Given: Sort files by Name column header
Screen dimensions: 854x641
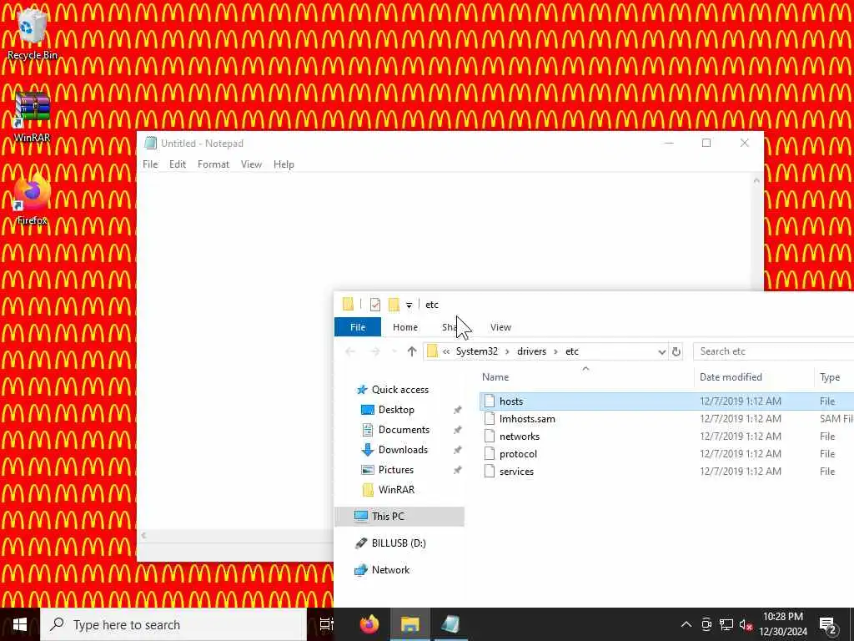Looking at the screenshot, I should (x=585, y=377).
